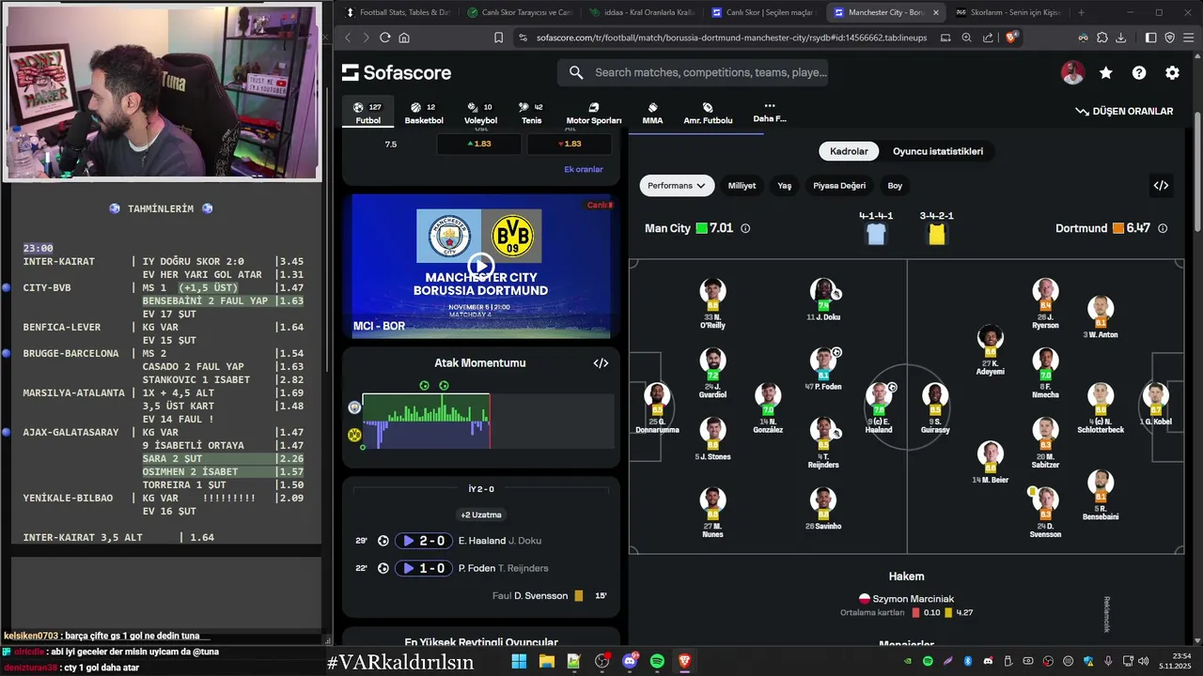Viewport: 1203px width, 676px height.
Task: Click S. Guirassy on the lineup pitch
Action: [934, 407]
